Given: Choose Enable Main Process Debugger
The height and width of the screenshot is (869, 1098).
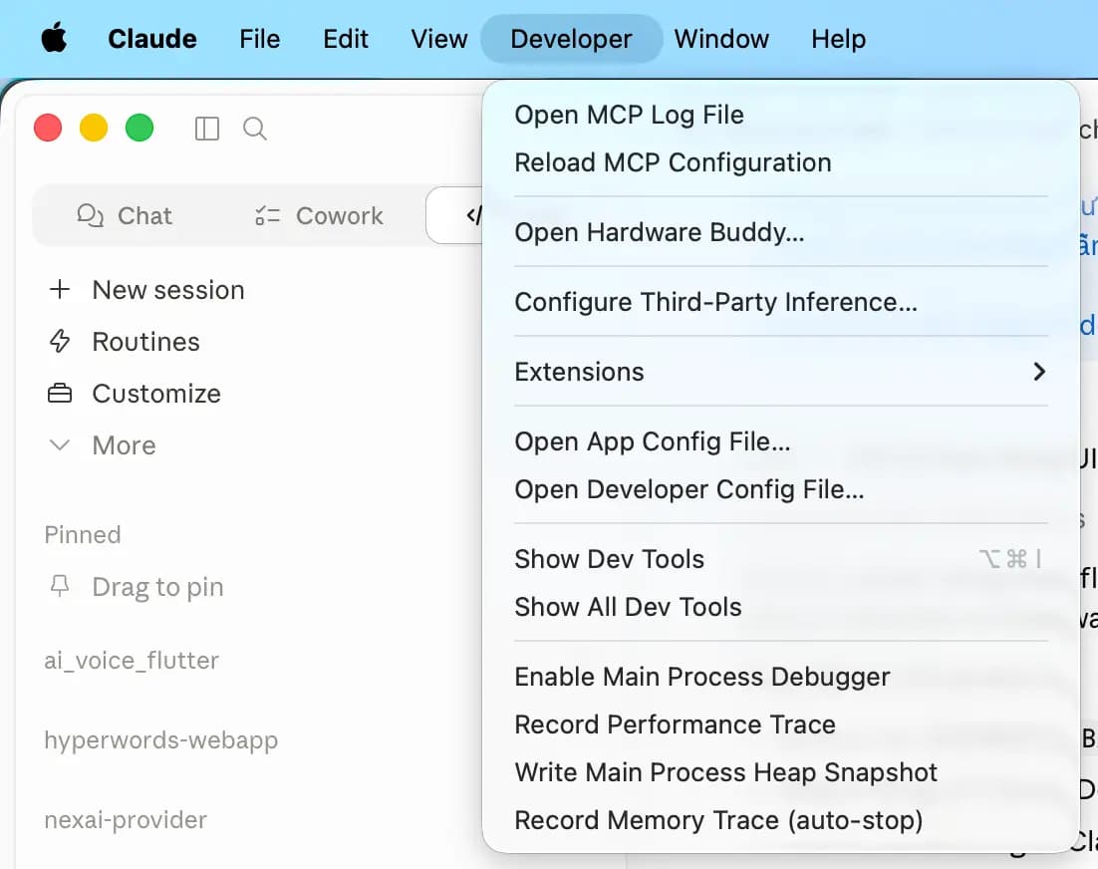Looking at the screenshot, I should click(781, 677).
